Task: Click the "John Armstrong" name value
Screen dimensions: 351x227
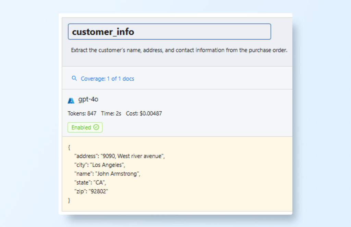Action: 117,174
